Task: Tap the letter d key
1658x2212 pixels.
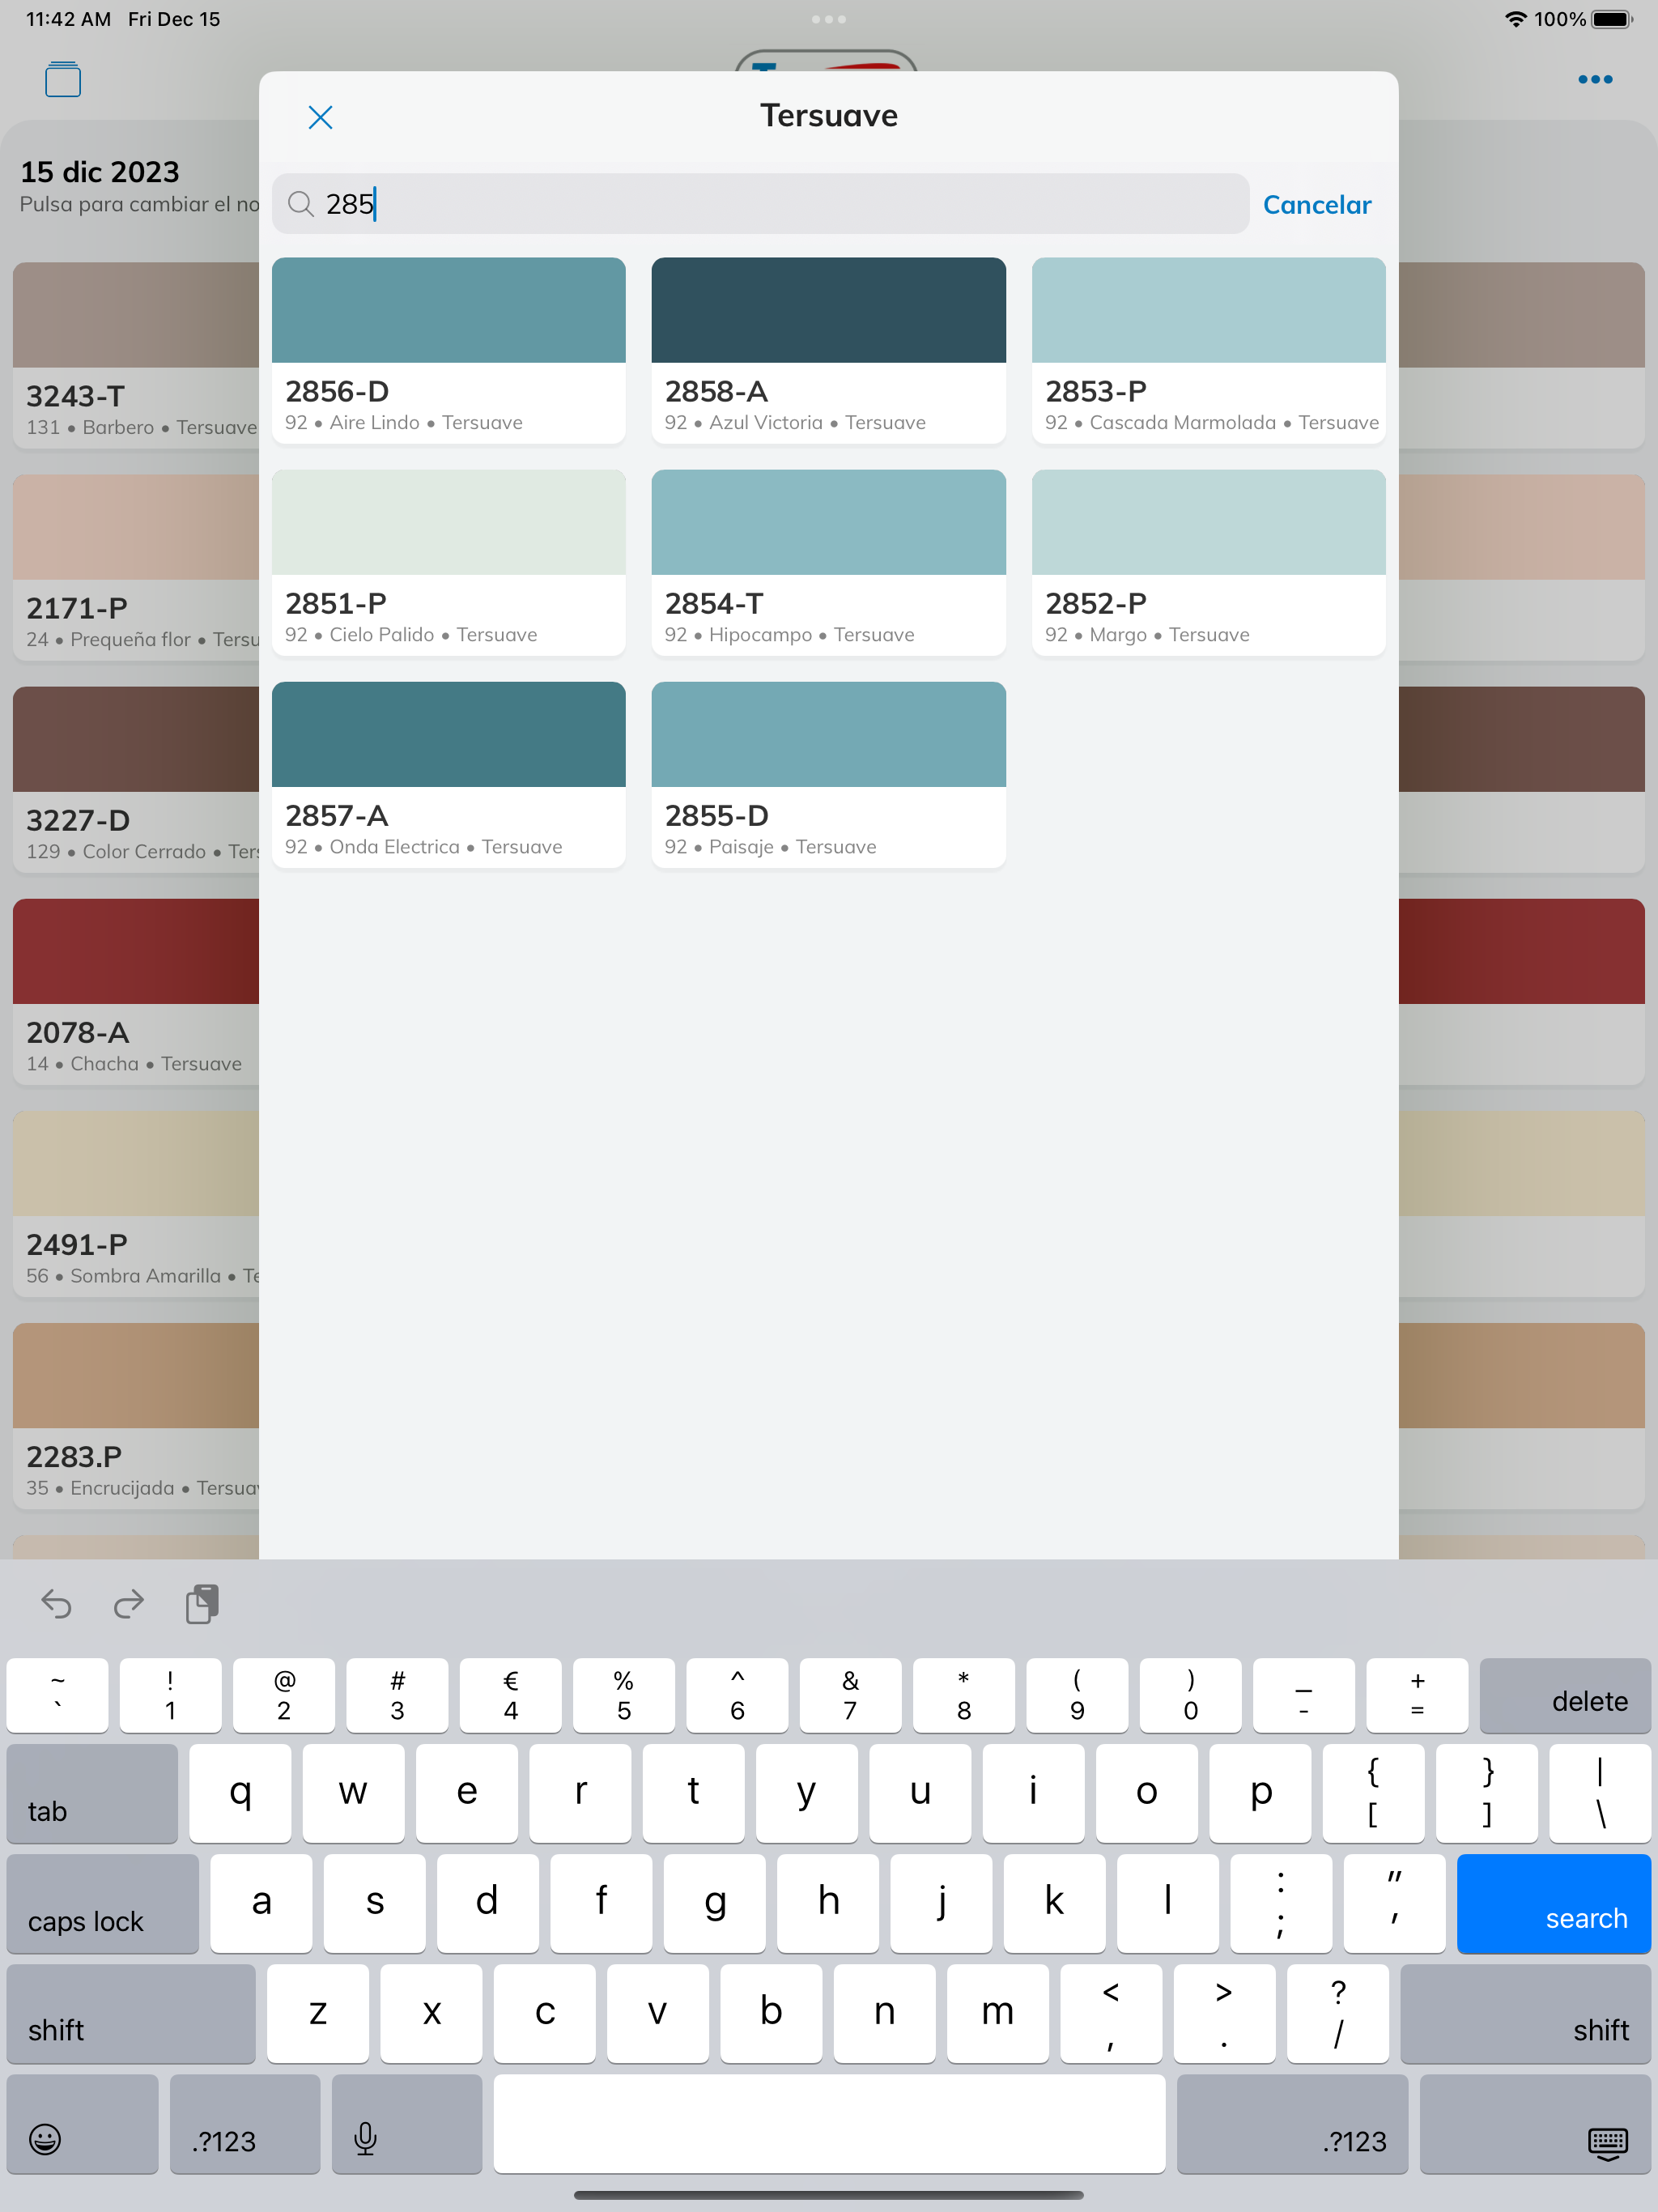Action: (487, 1903)
